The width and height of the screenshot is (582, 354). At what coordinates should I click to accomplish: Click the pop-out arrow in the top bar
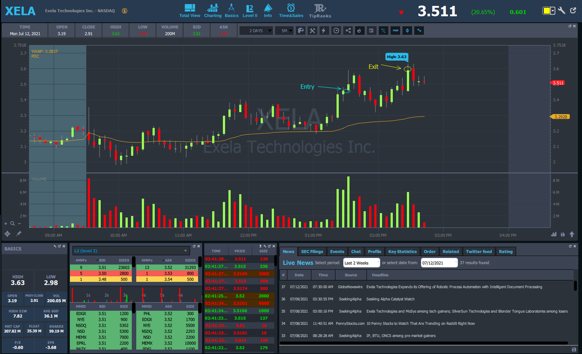click(x=573, y=10)
